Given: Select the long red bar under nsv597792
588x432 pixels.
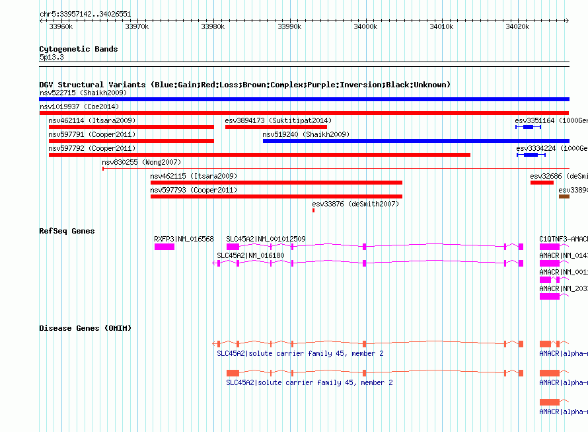Looking at the screenshot, I should pyautogui.click(x=260, y=155).
